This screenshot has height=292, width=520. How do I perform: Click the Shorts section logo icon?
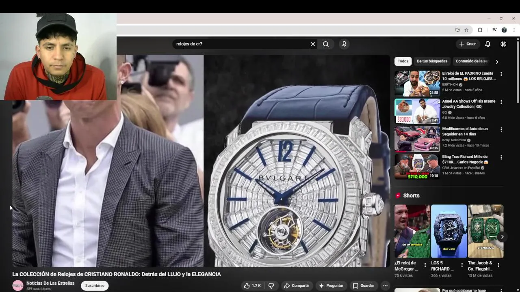click(398, 195)
